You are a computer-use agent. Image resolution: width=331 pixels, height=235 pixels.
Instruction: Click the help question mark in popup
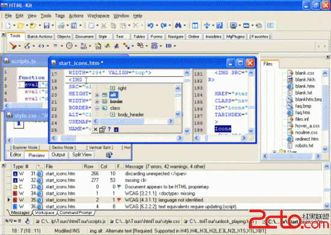click(x=109, y=129)
